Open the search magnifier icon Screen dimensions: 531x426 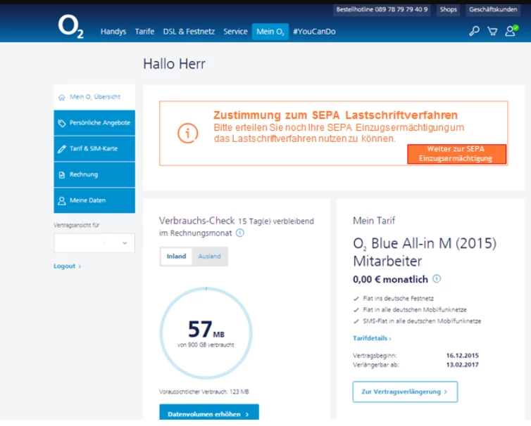pos(474,31)
